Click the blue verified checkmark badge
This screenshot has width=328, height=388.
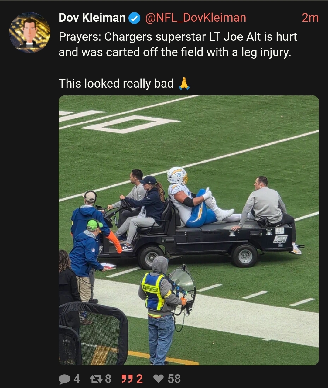(135, 18)
